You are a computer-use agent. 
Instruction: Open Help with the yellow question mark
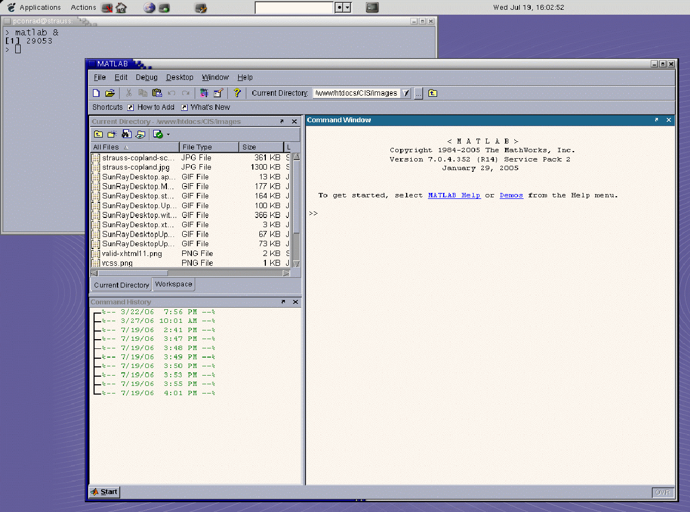coord(237,93)
